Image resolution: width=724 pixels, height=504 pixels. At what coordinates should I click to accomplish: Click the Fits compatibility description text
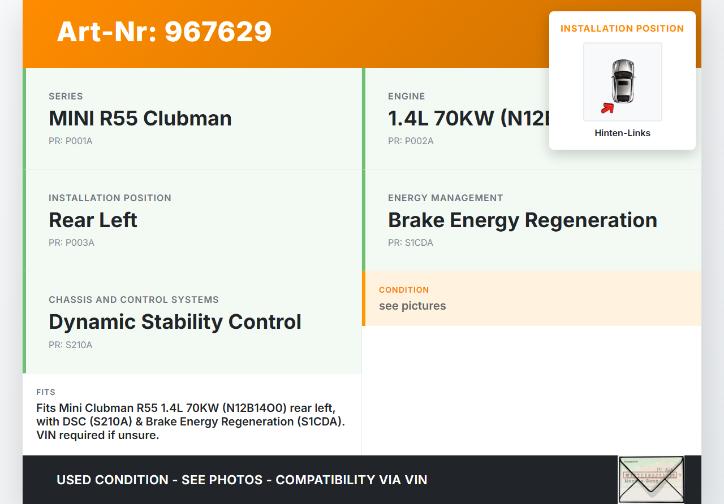[191, 422]
